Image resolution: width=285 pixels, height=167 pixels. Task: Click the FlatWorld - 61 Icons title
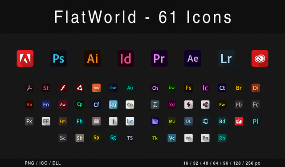[143, 17]
